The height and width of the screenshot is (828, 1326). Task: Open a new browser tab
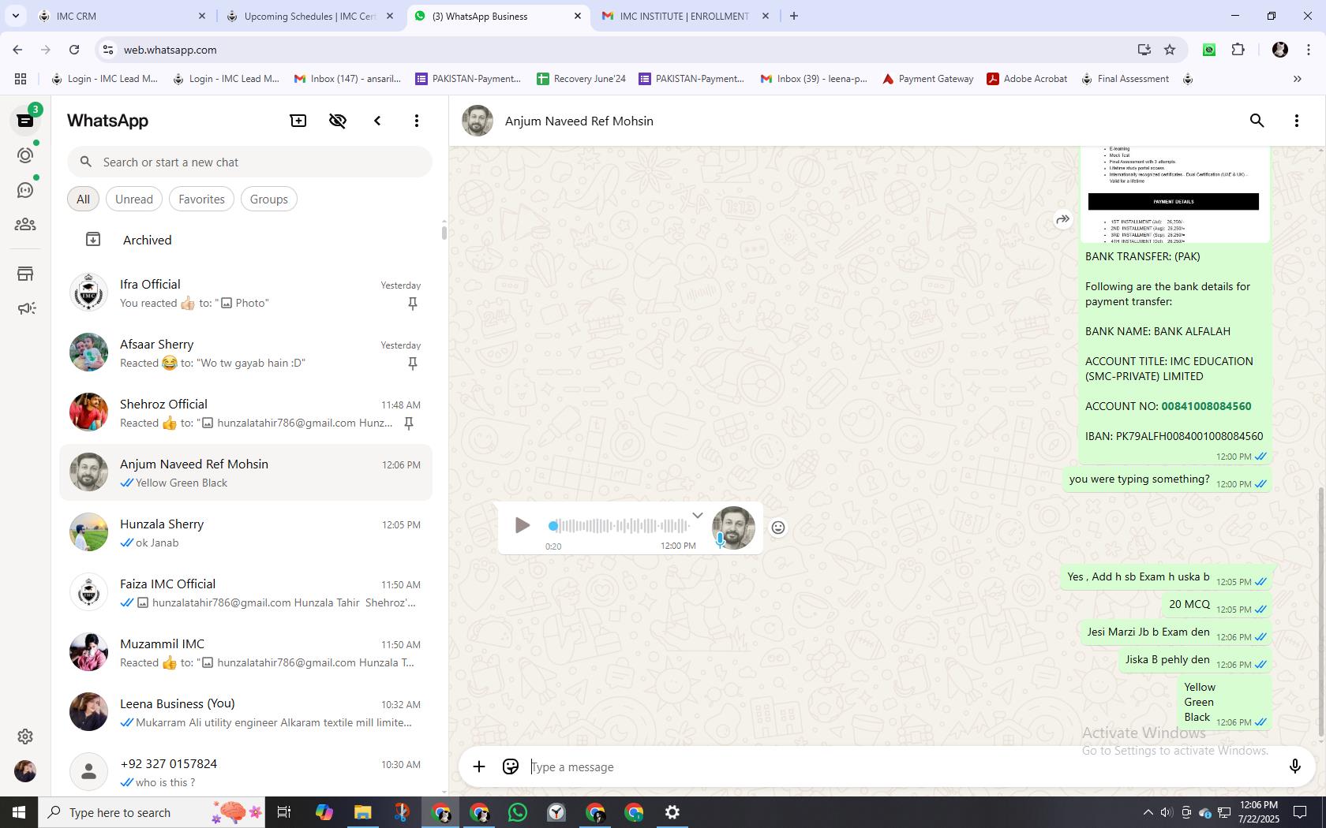click(x=794, y=16)
